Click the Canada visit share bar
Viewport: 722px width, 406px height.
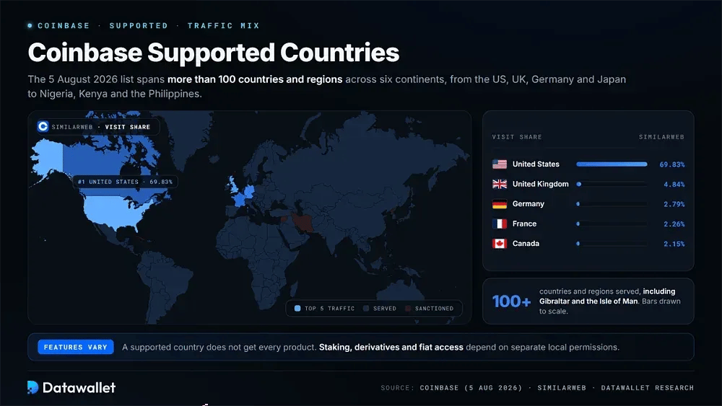point(612,244)
